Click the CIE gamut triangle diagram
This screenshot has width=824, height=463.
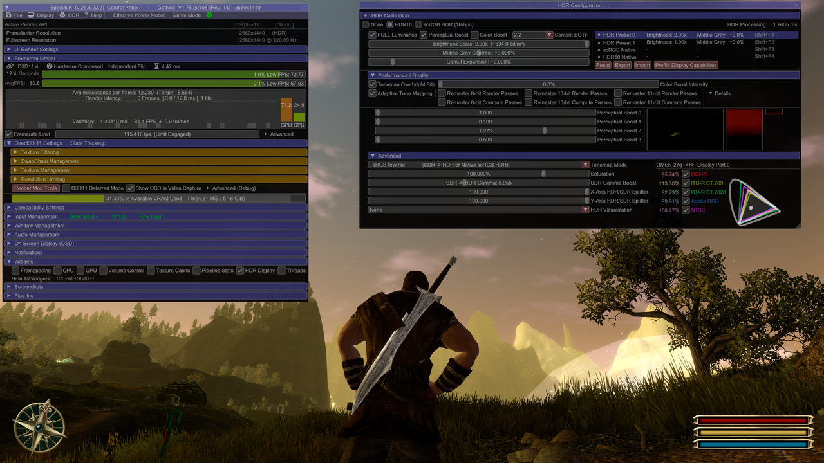click(x=754, y=202)
